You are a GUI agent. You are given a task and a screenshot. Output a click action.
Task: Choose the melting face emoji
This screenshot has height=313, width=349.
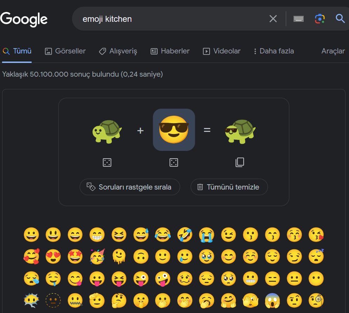pyautogui.click(x=119, y=256)
